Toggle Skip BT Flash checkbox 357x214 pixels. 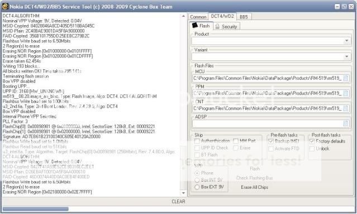(197, 155)
